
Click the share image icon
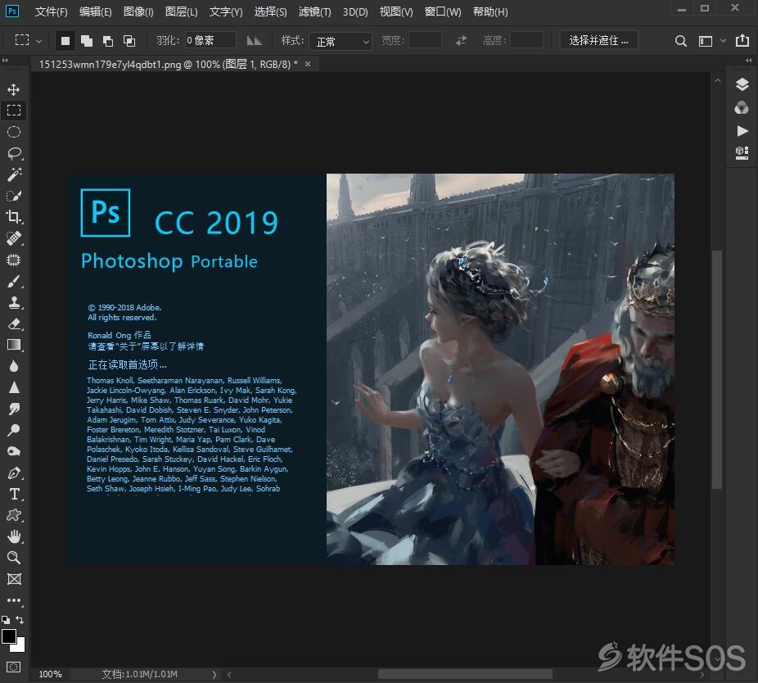tap(742, 40)
